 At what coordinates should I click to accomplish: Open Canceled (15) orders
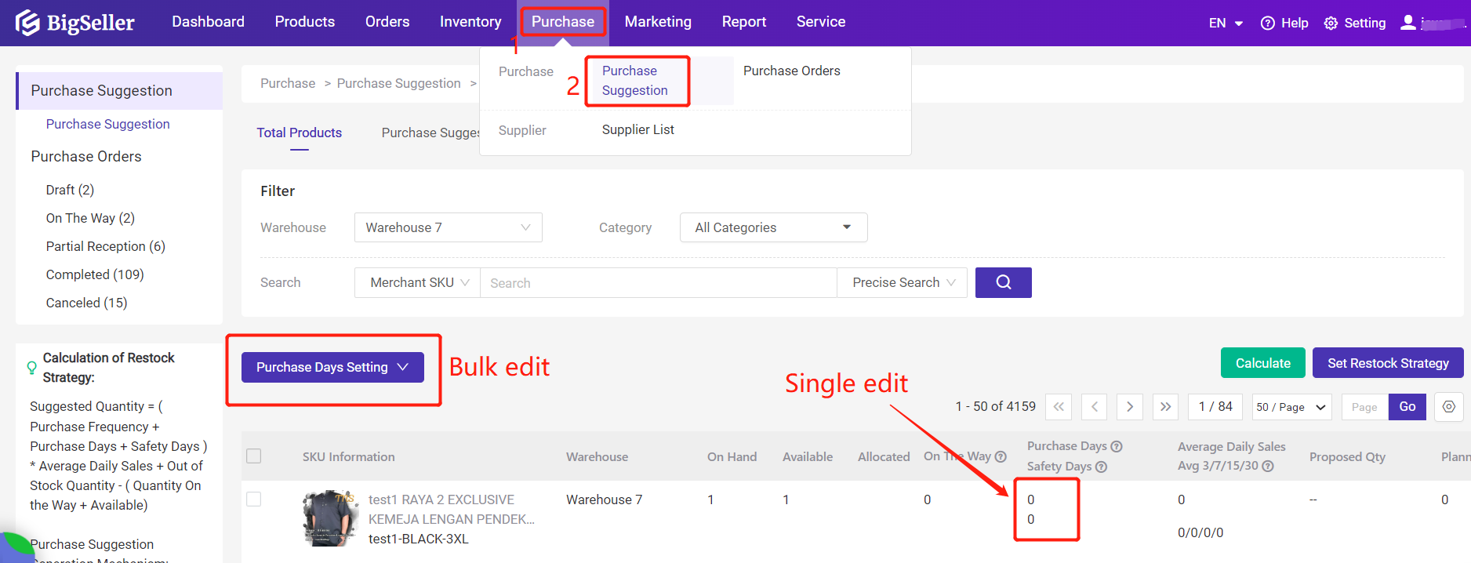point(86,303)
